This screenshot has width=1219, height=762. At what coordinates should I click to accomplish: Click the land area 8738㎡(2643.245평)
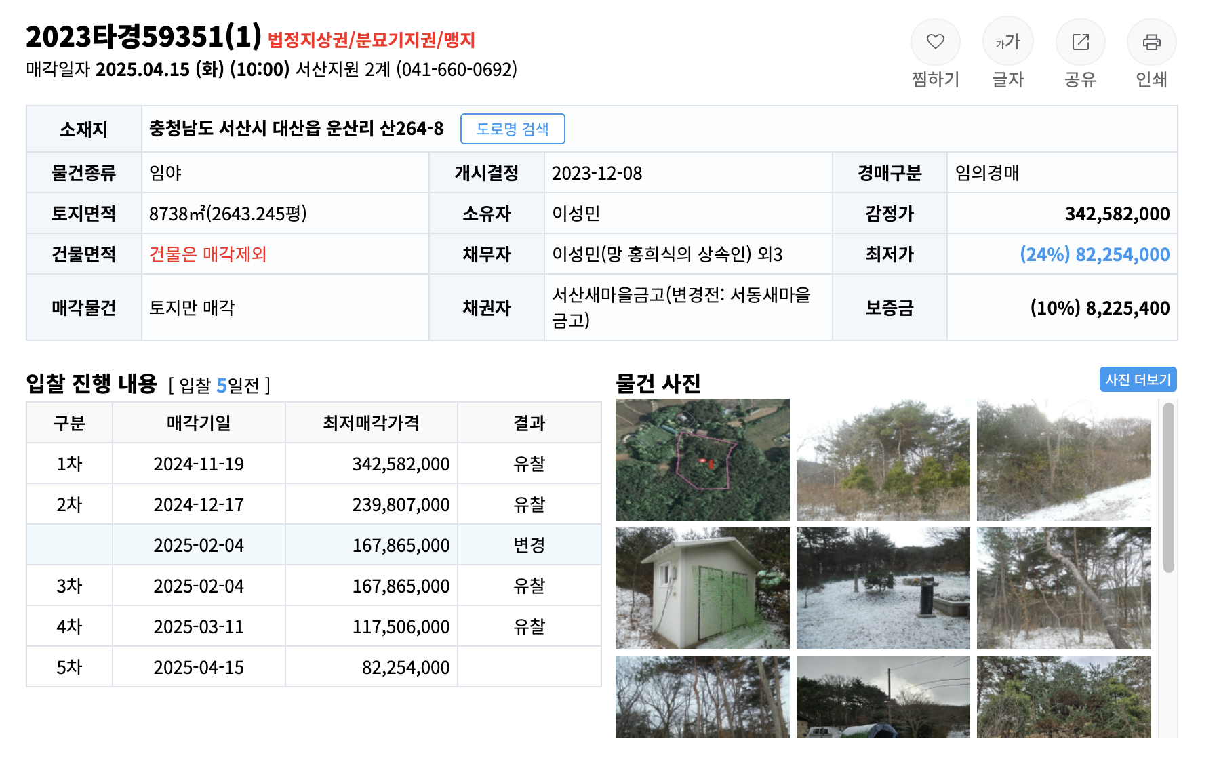(228, 214)
